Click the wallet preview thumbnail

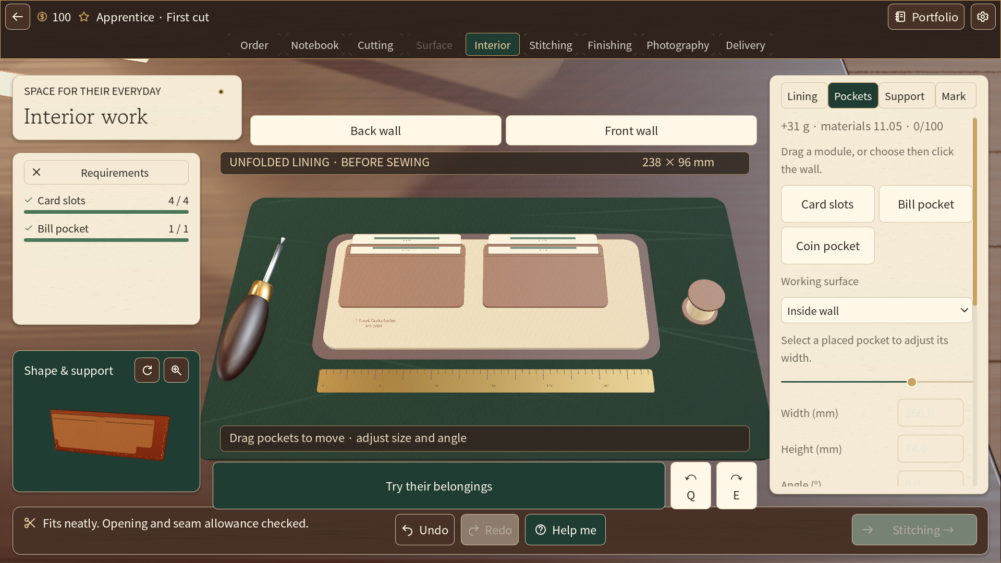[110, 434]
